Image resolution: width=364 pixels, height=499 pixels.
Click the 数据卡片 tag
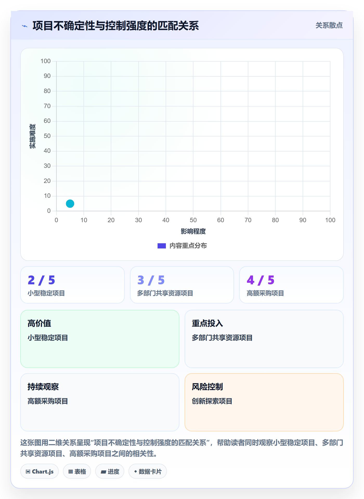pyautogui.click(x=148, y=471)
